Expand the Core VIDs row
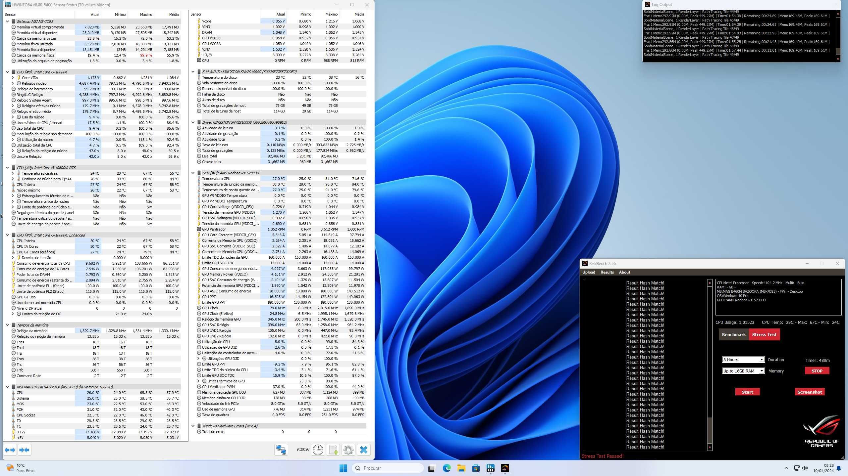Viewport: 848px width, 476px height. coord(13,78)
